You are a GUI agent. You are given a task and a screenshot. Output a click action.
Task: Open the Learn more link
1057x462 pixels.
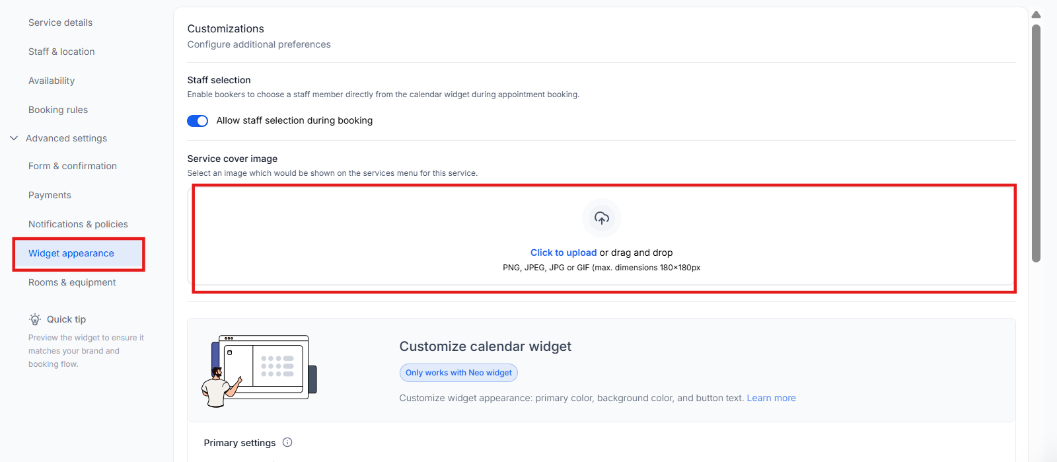click(771, 398)
